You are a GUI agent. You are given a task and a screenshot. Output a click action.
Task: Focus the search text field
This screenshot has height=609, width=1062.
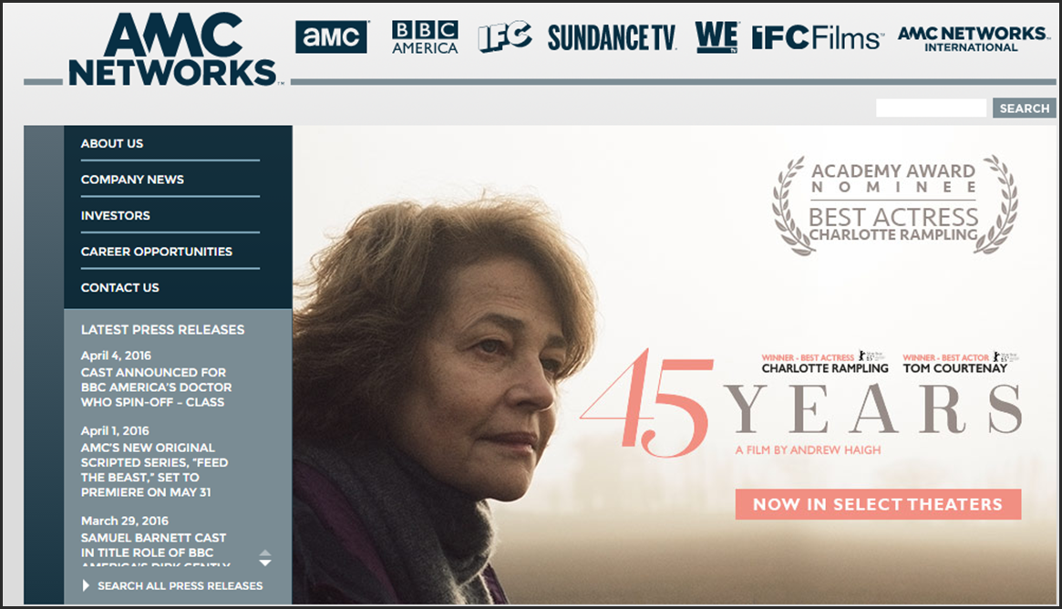click(932, 108)
